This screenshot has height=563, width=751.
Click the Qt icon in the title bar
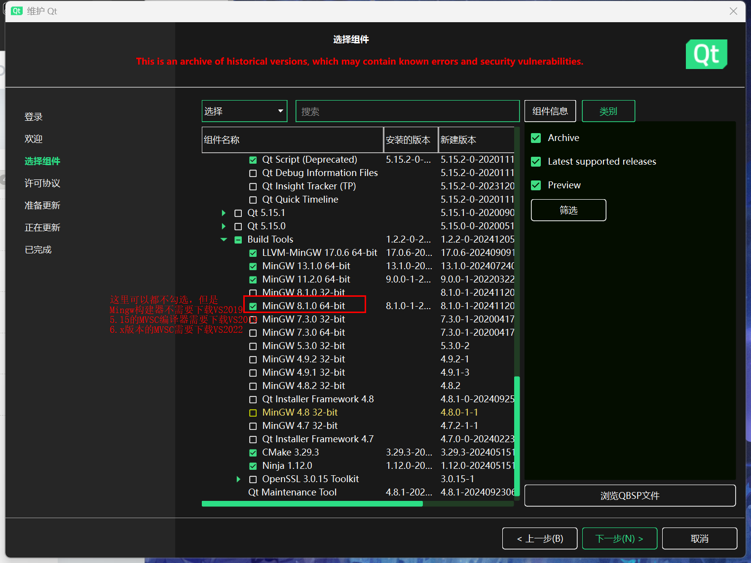pos(17,11)
